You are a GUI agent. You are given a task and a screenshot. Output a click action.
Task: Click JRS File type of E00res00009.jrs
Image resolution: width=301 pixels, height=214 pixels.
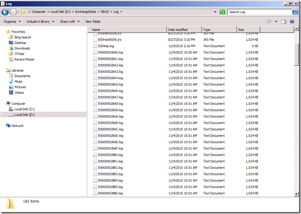point(208,40)
